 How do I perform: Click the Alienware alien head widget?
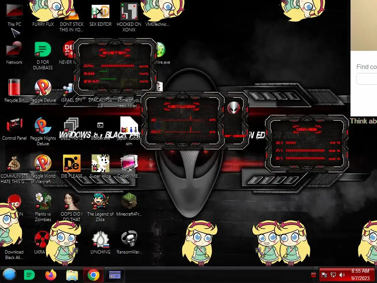click(x=233, y=108)
